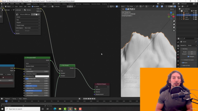Open Windows Start menu
The width and height of the screenshot is (198, 111).
[2, 109]
